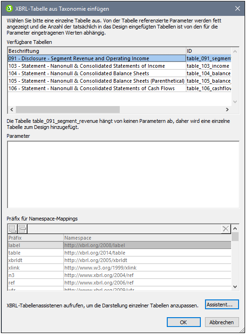
Task: Click the namespace list vertical scrollbar thumb
Action: 235,237
